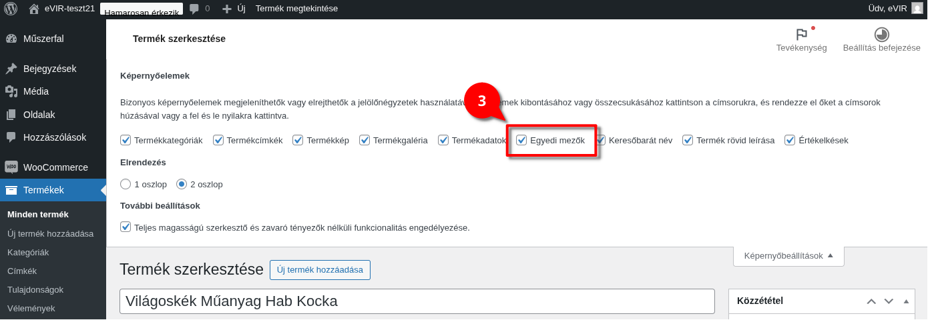
Task: Click the plus Új new content icon
Action: [227, 9]
